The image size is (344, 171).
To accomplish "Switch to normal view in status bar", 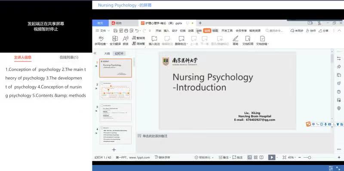I will click(x=250, y=157).
